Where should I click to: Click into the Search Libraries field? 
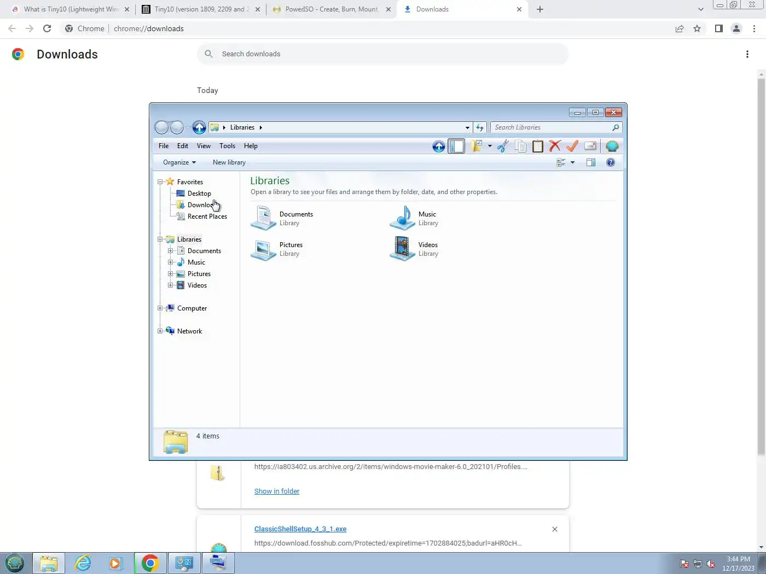(x=550, y=127)
